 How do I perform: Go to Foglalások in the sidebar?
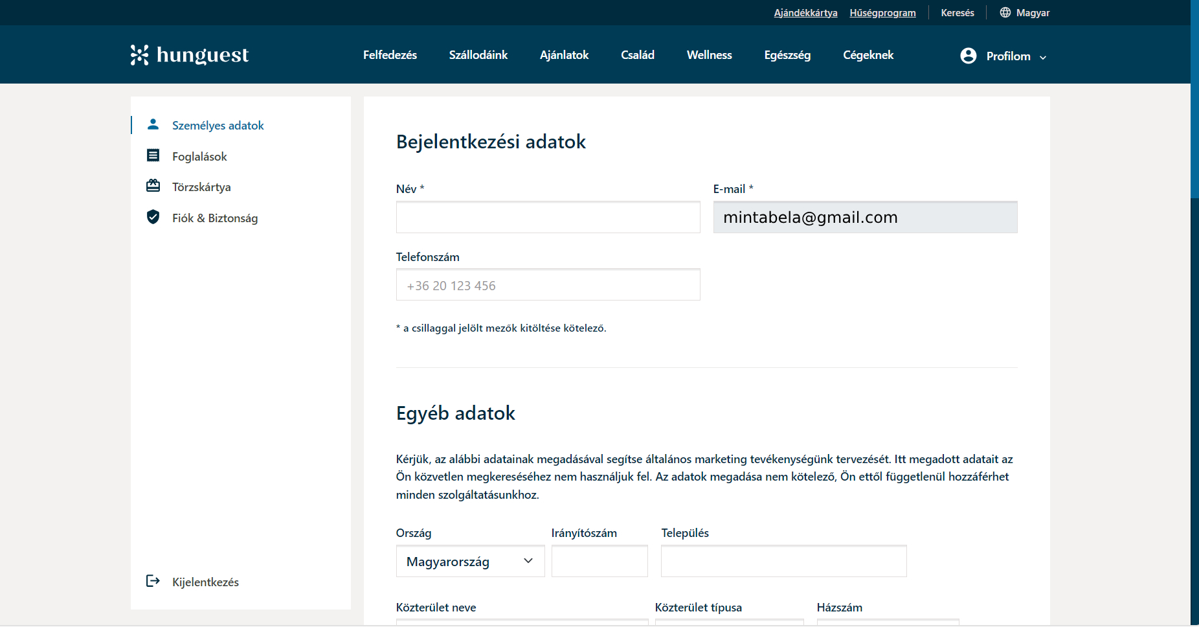199,156
